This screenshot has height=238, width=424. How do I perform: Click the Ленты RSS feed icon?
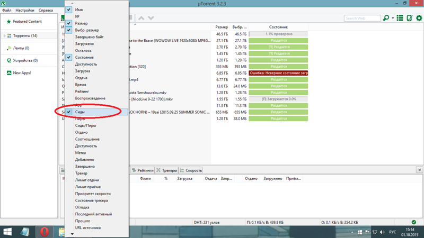[9, 48]
